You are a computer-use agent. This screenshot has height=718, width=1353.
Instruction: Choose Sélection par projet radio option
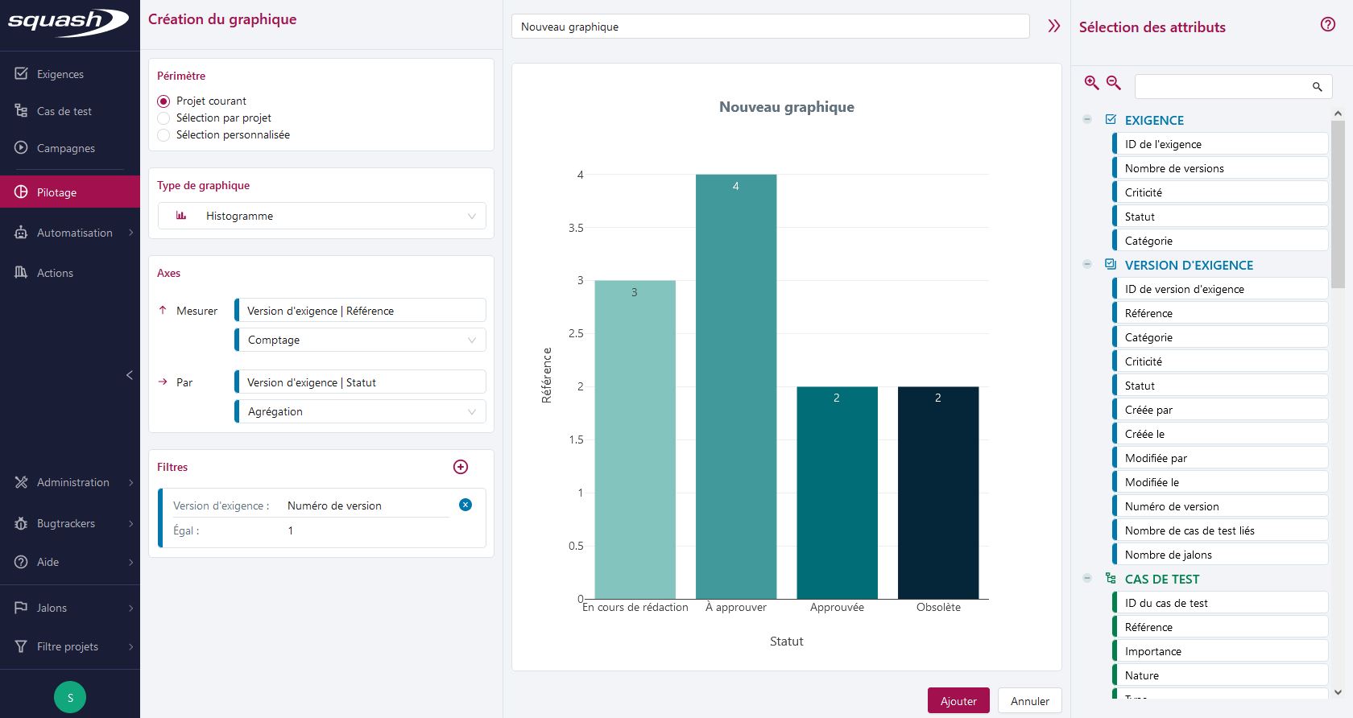click(164, 118)
